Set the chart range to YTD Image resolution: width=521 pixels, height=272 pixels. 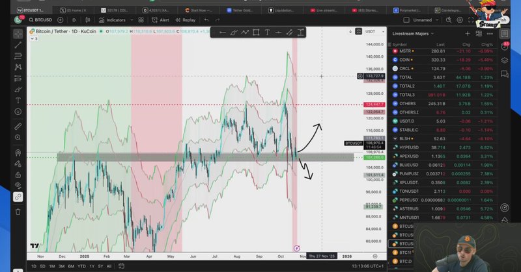(x=81, y=266)
